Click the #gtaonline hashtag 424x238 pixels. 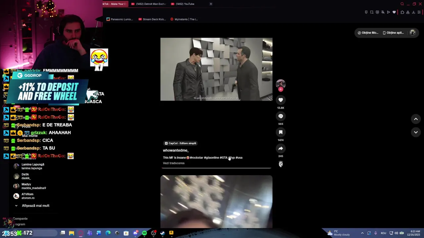point(211,158)
